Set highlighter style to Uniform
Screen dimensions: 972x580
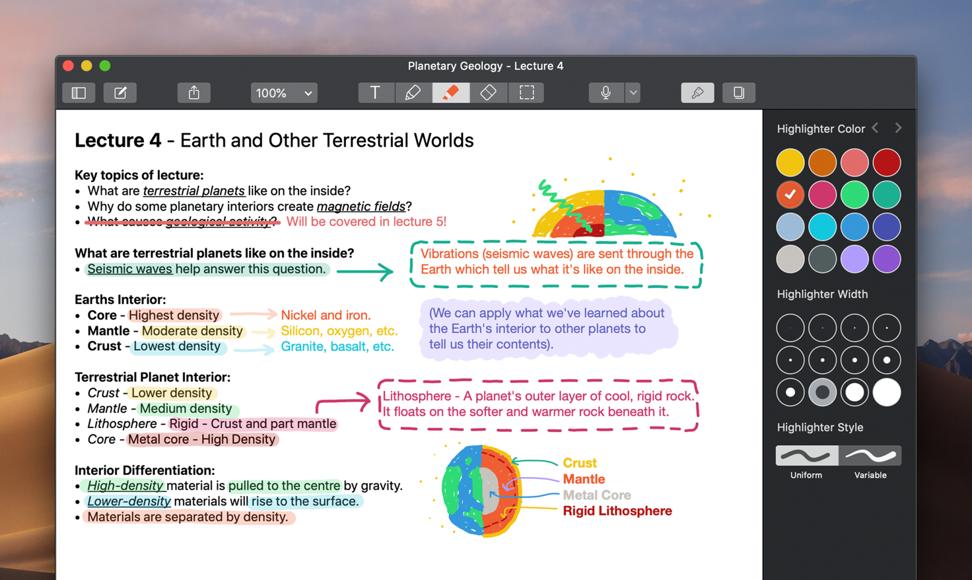tap(806, 456)
